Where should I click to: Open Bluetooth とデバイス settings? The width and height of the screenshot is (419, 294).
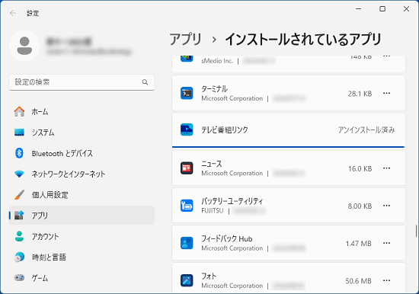82,153
